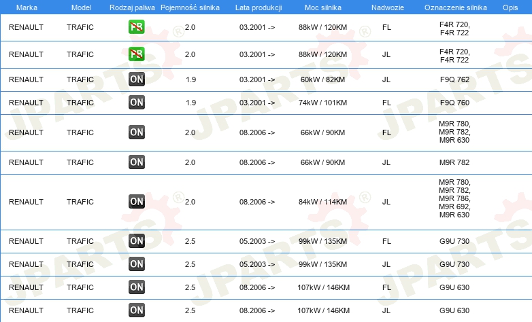Select engine code F9Q 762
532x322 pixels.
click(x=454, y=79)
